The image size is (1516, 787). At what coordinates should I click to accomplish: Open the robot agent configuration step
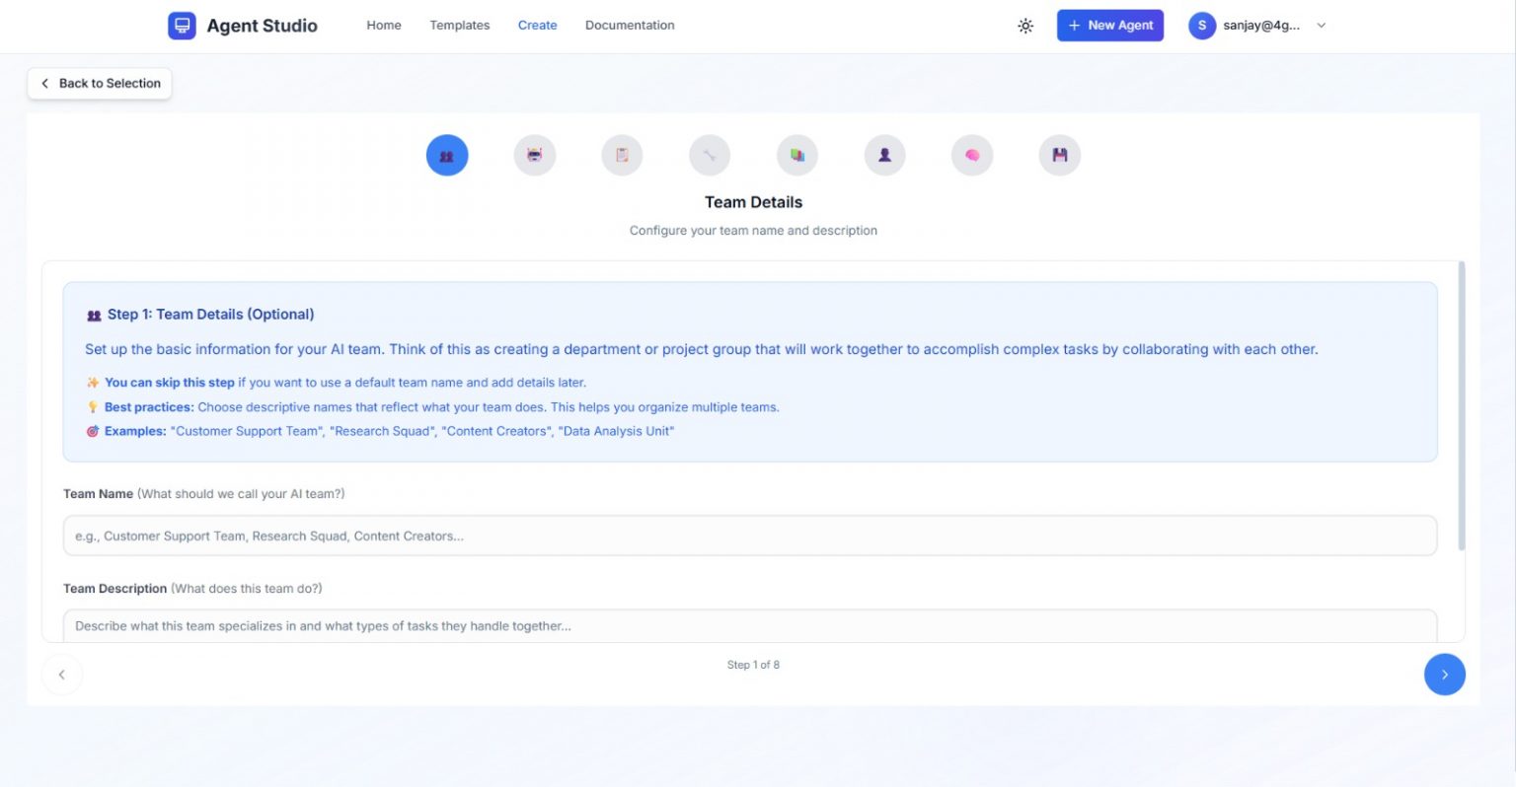point(534,155)
